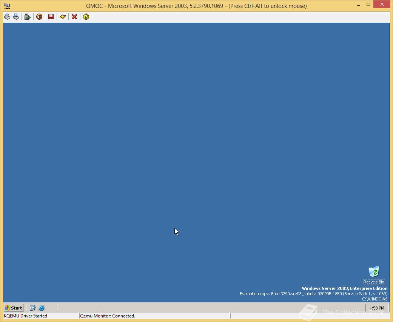Click the Recycle Bin label text
Image resolution: width=393 pixels, height=322 pixels.
(x=374, y=282)
